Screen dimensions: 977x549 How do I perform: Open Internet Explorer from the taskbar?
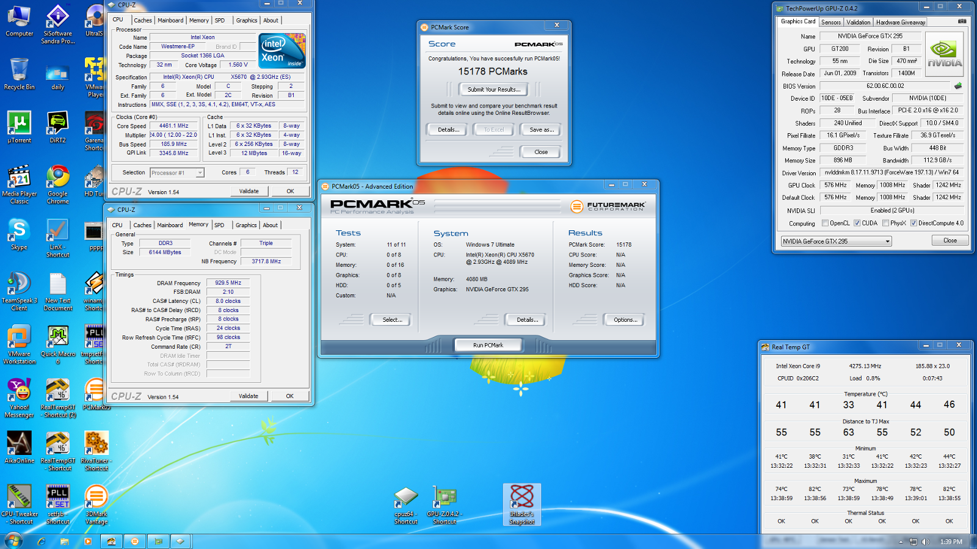[42, 541]
